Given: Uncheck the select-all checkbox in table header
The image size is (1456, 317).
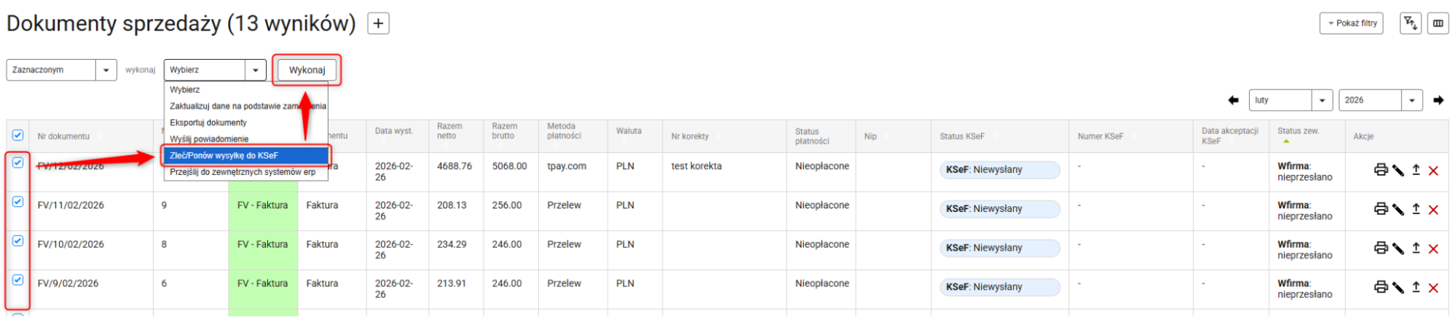Looking at the screenshot, I should [x=18, y=136].
